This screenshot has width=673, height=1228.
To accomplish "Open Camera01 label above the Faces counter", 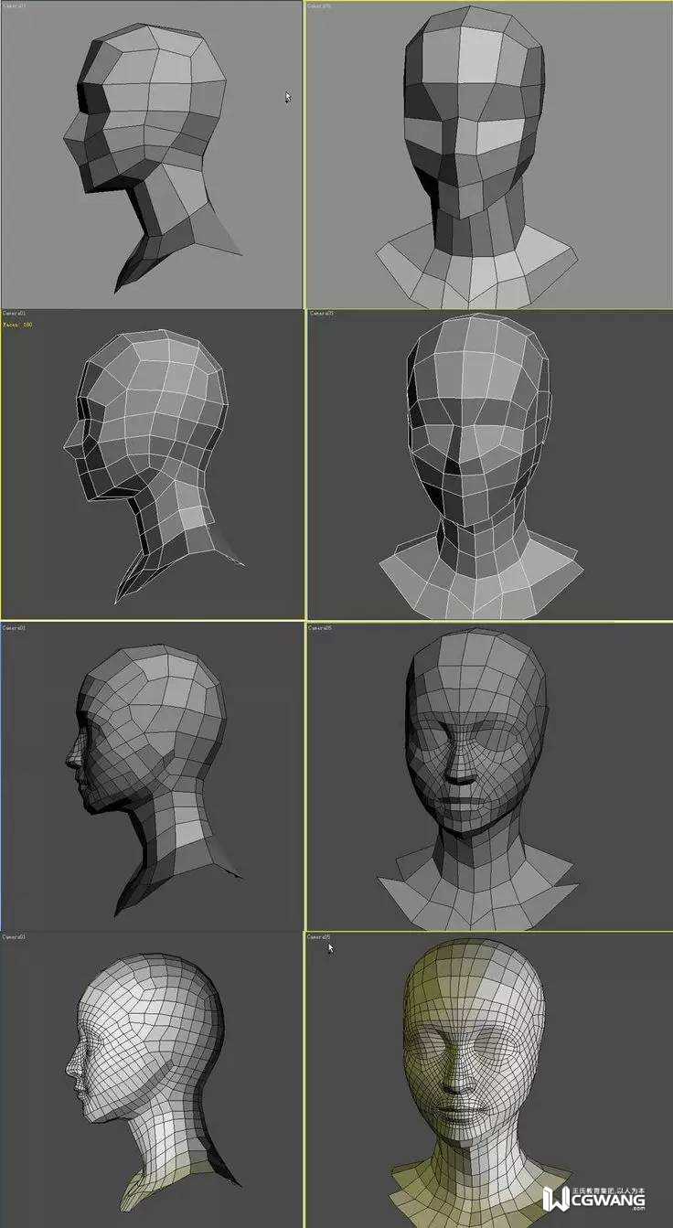I will (14, 314).
